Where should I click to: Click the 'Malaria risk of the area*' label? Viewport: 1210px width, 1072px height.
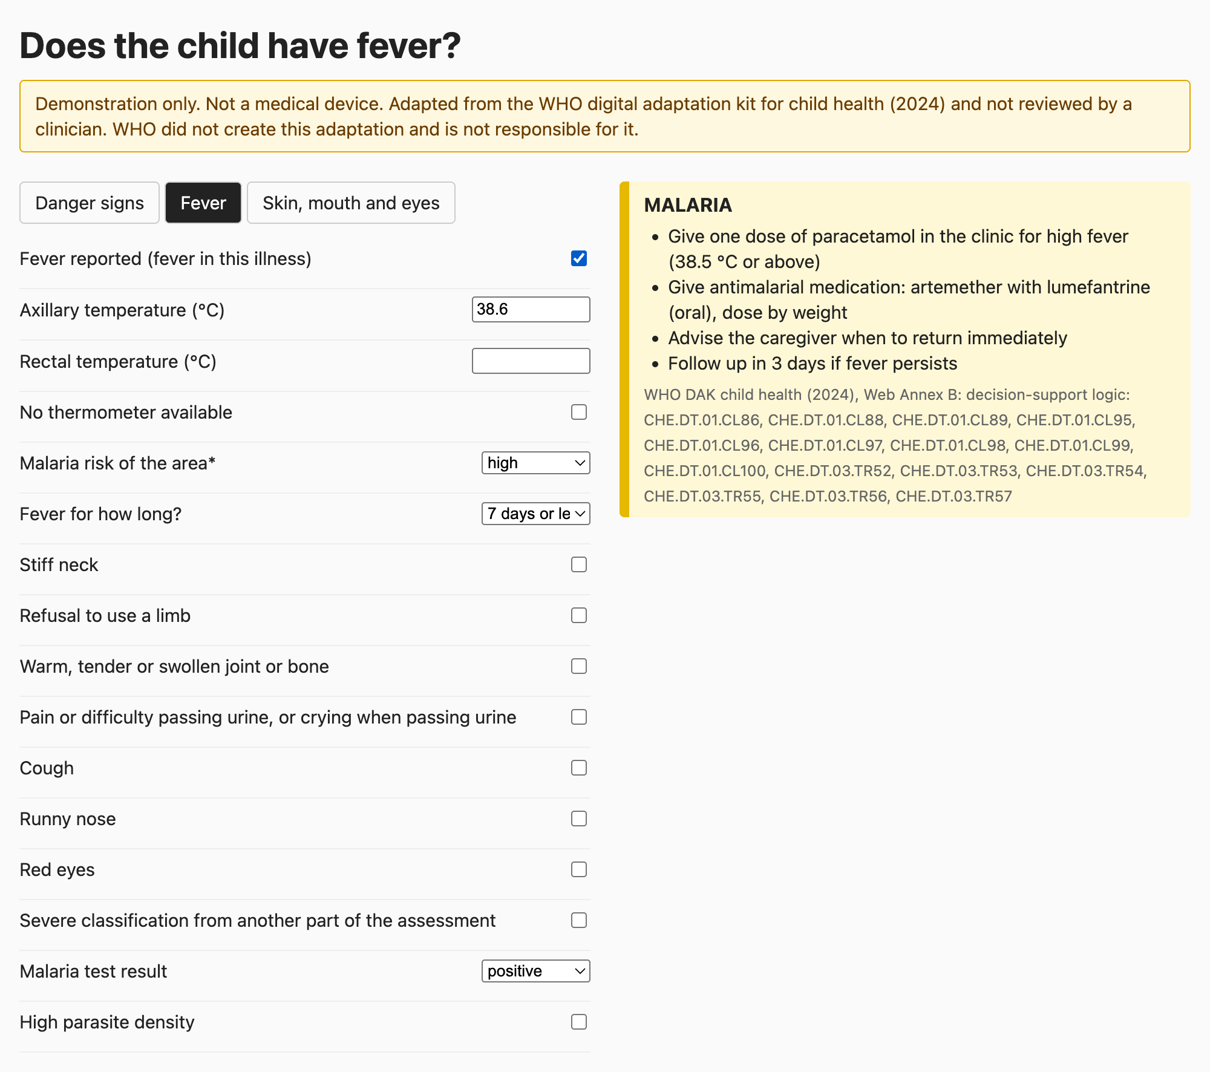click(118, 463)
